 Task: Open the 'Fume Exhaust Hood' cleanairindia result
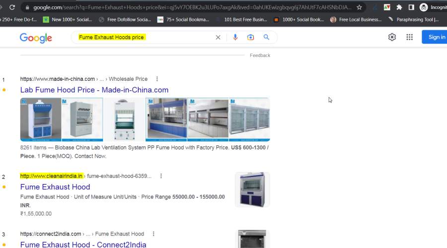tap(55, 187)
